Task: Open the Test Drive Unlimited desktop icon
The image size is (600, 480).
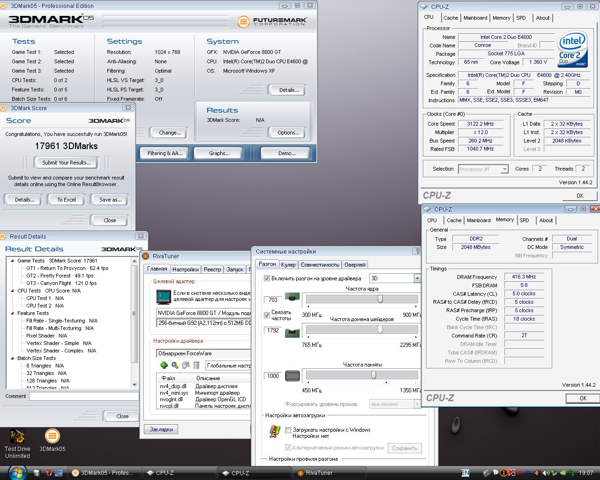Action: [17, 444]
